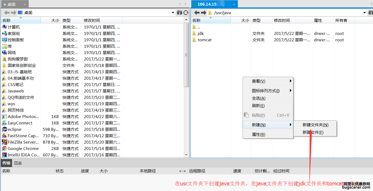Open the Google Chrome shortcut icon
The image size is (373, 191).
4,149
